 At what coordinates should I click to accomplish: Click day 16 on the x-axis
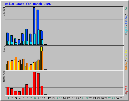click(64, 98)
